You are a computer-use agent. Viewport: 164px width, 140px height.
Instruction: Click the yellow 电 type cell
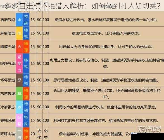point(19,33)
